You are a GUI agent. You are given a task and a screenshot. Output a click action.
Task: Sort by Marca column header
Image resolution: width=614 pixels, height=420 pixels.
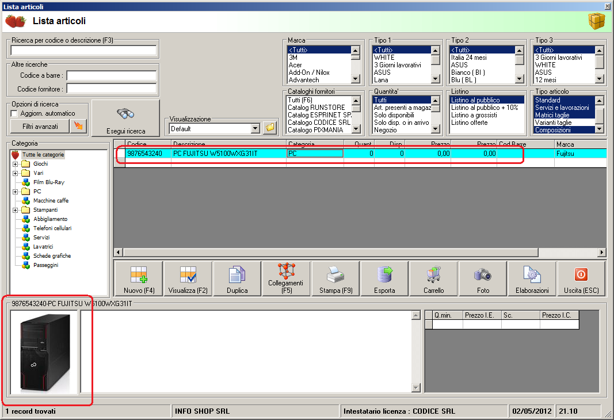click(580, 144)
